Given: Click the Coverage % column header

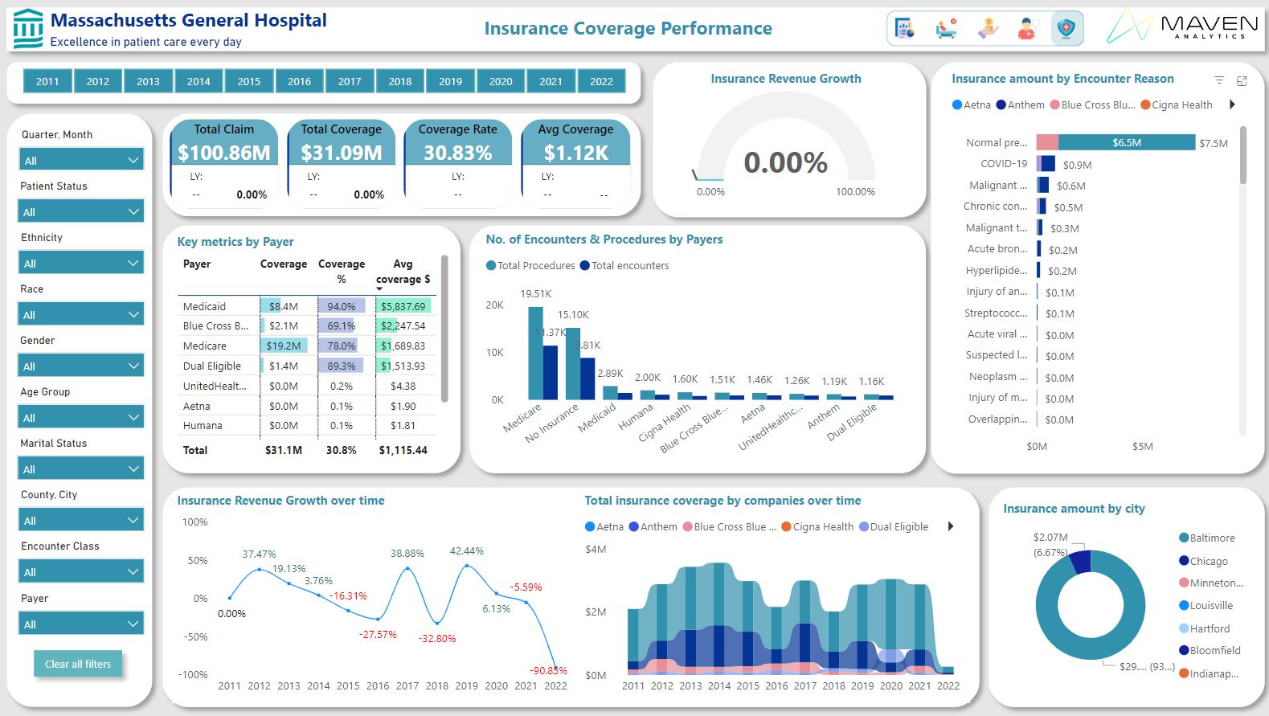Looking at the screenshot, I should (342, 271).
